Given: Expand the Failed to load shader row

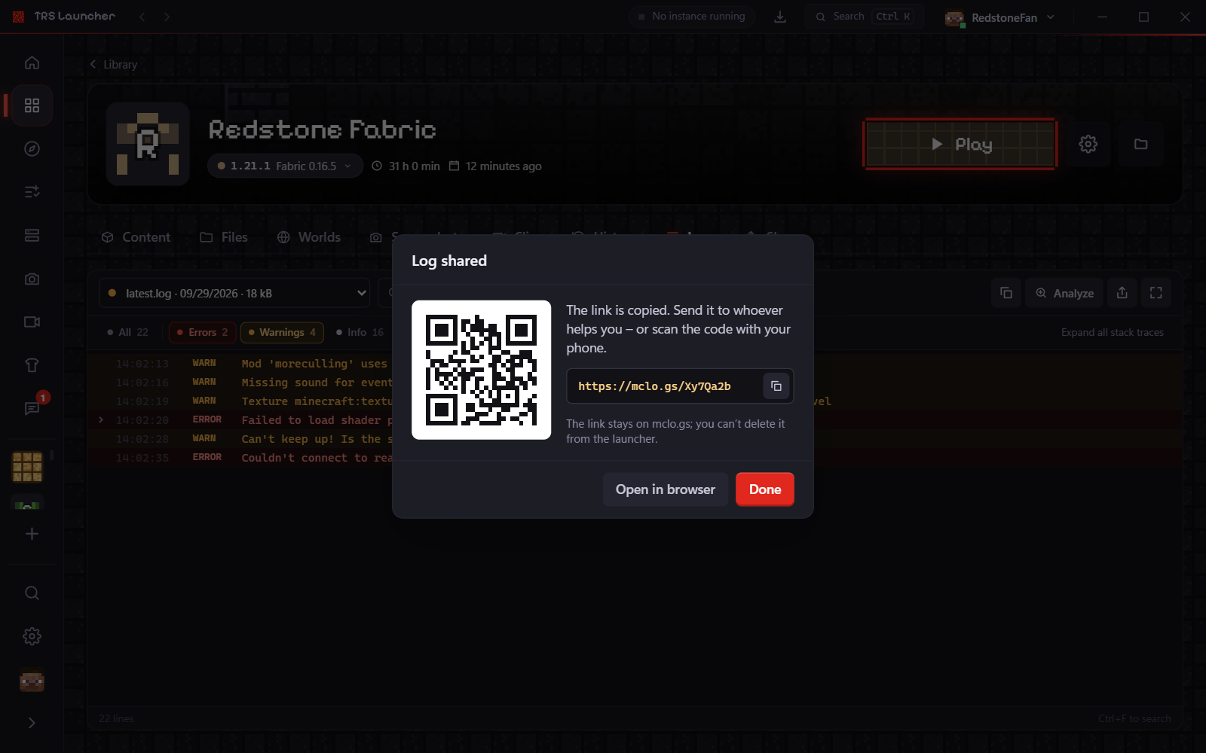Looking at the screenshot, I should pyautogui.click(x=101, y=420).
